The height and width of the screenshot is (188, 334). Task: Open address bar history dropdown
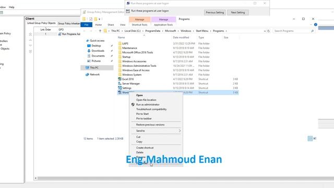point(265,31)
